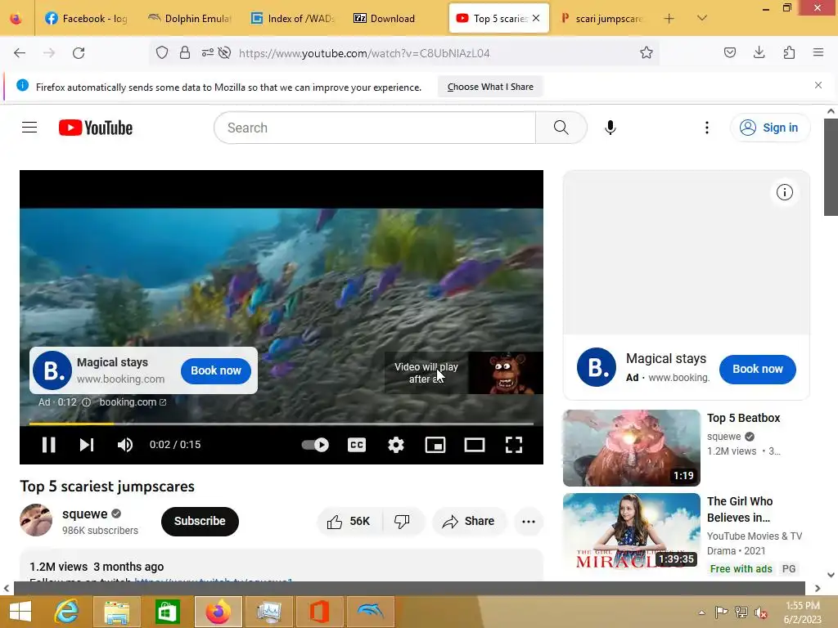Open squewe channel avatar

click(x=36, y=520)
